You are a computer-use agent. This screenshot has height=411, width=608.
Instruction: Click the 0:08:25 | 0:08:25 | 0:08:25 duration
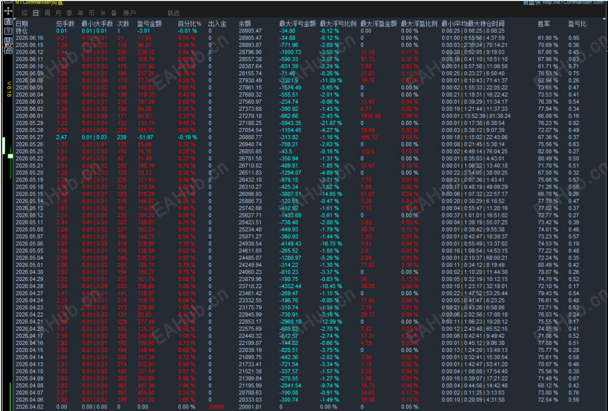[x=473, y=31]
